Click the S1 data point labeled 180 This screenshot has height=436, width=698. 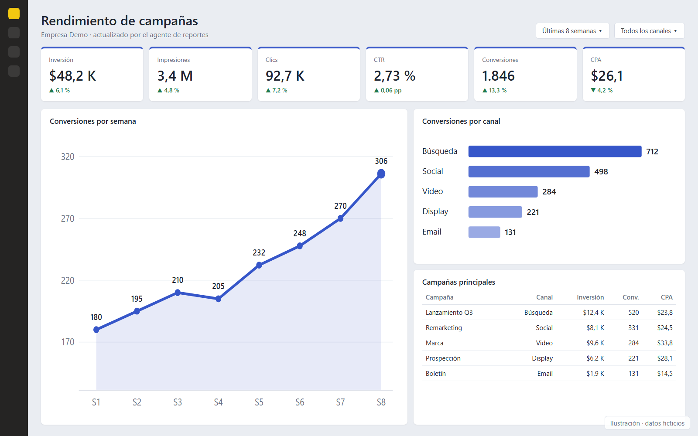(x=96, y=330)
